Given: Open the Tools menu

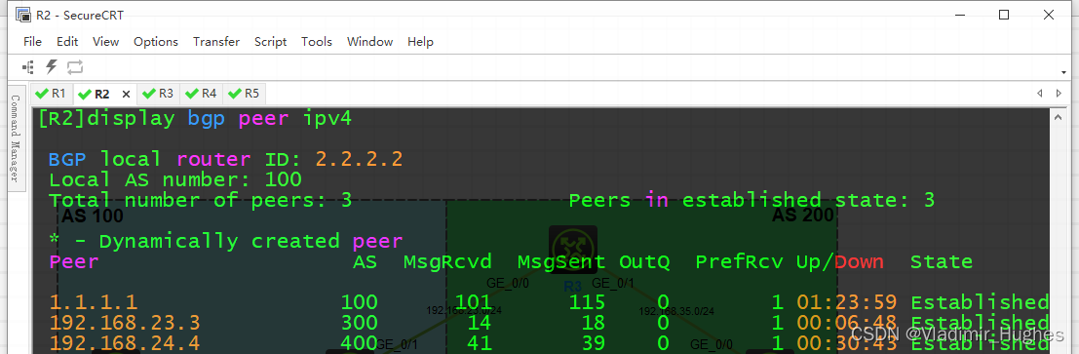Looking at the screenshot, I should (317, 41).
